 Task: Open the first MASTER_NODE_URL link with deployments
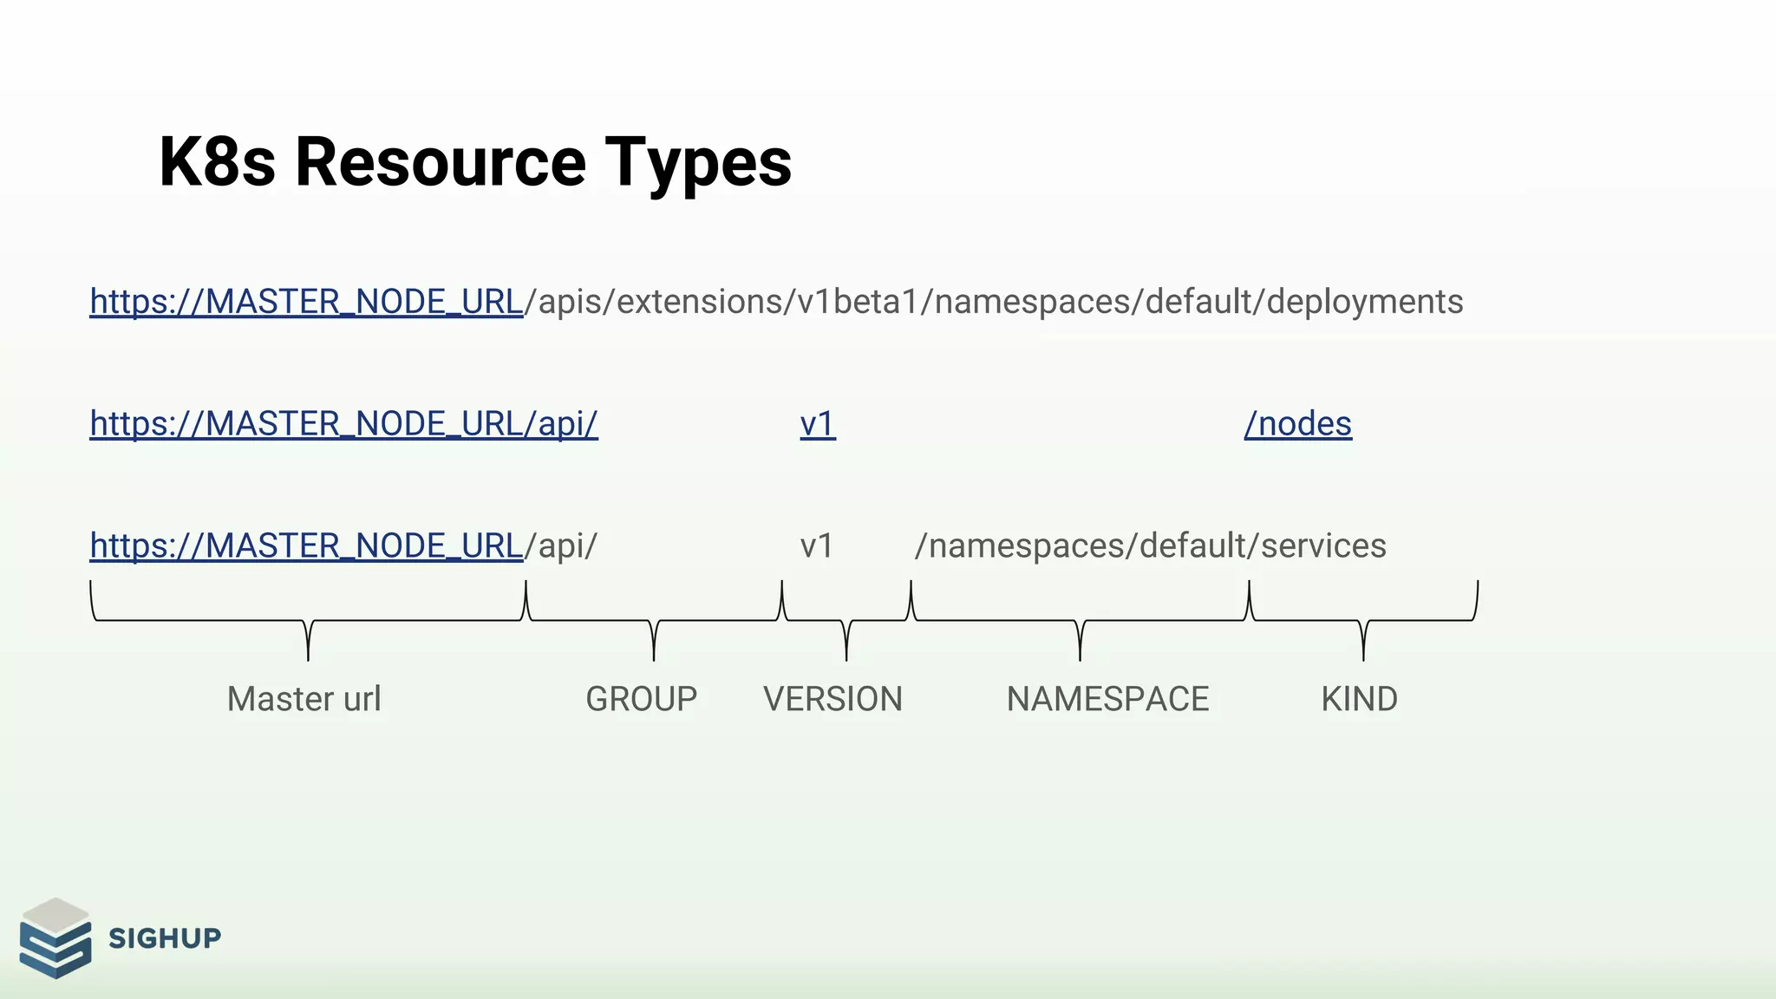click(x=306, y=302)
